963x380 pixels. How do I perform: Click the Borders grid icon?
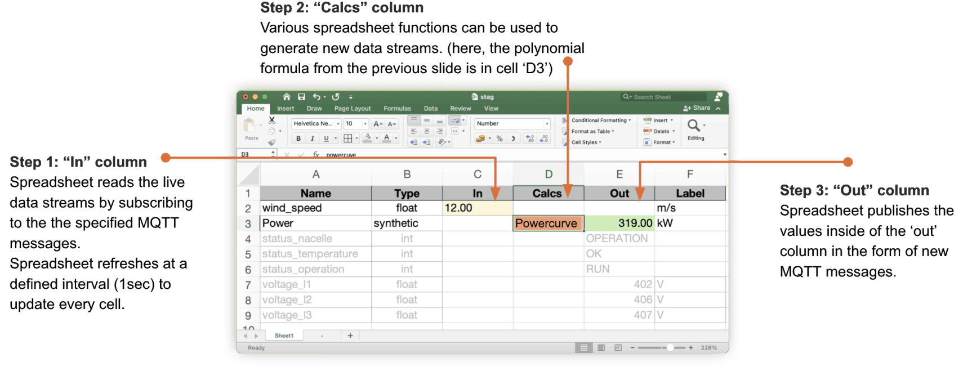(x=348, y=138)
